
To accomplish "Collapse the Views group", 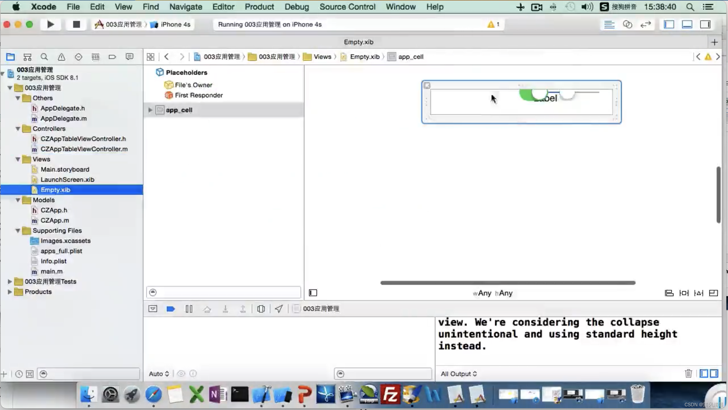I will click(18, 159).
